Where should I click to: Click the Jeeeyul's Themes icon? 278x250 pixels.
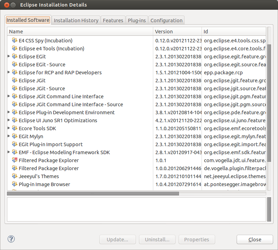click(15, 176)
